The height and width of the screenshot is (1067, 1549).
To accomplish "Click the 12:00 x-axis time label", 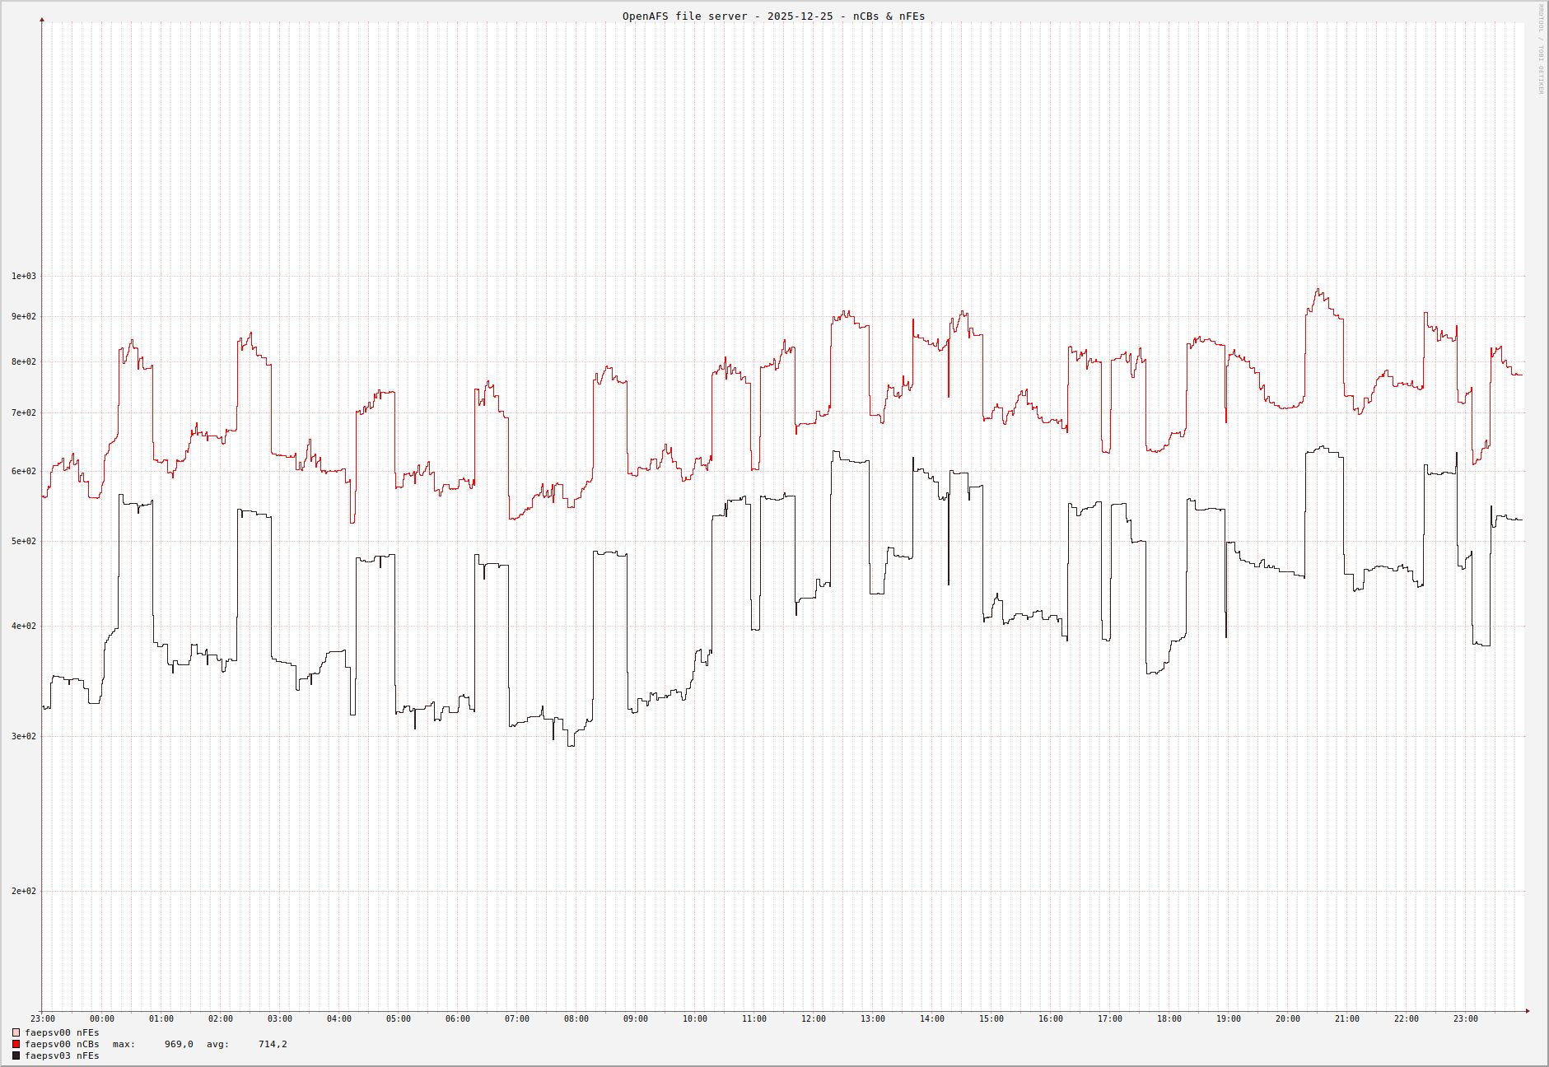I will (x=813, y=1019).
